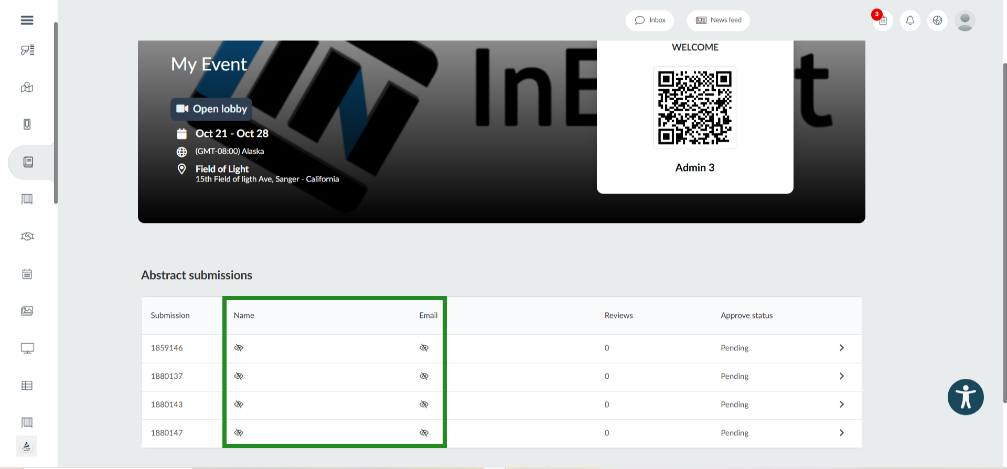The height and width of the screenshot is (469, 1007).
Task: Click the My Event title
Action: [209, 64]
